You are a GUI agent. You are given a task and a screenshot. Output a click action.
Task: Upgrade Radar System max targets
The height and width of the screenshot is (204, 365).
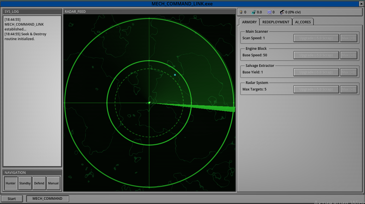pos(316,89)
